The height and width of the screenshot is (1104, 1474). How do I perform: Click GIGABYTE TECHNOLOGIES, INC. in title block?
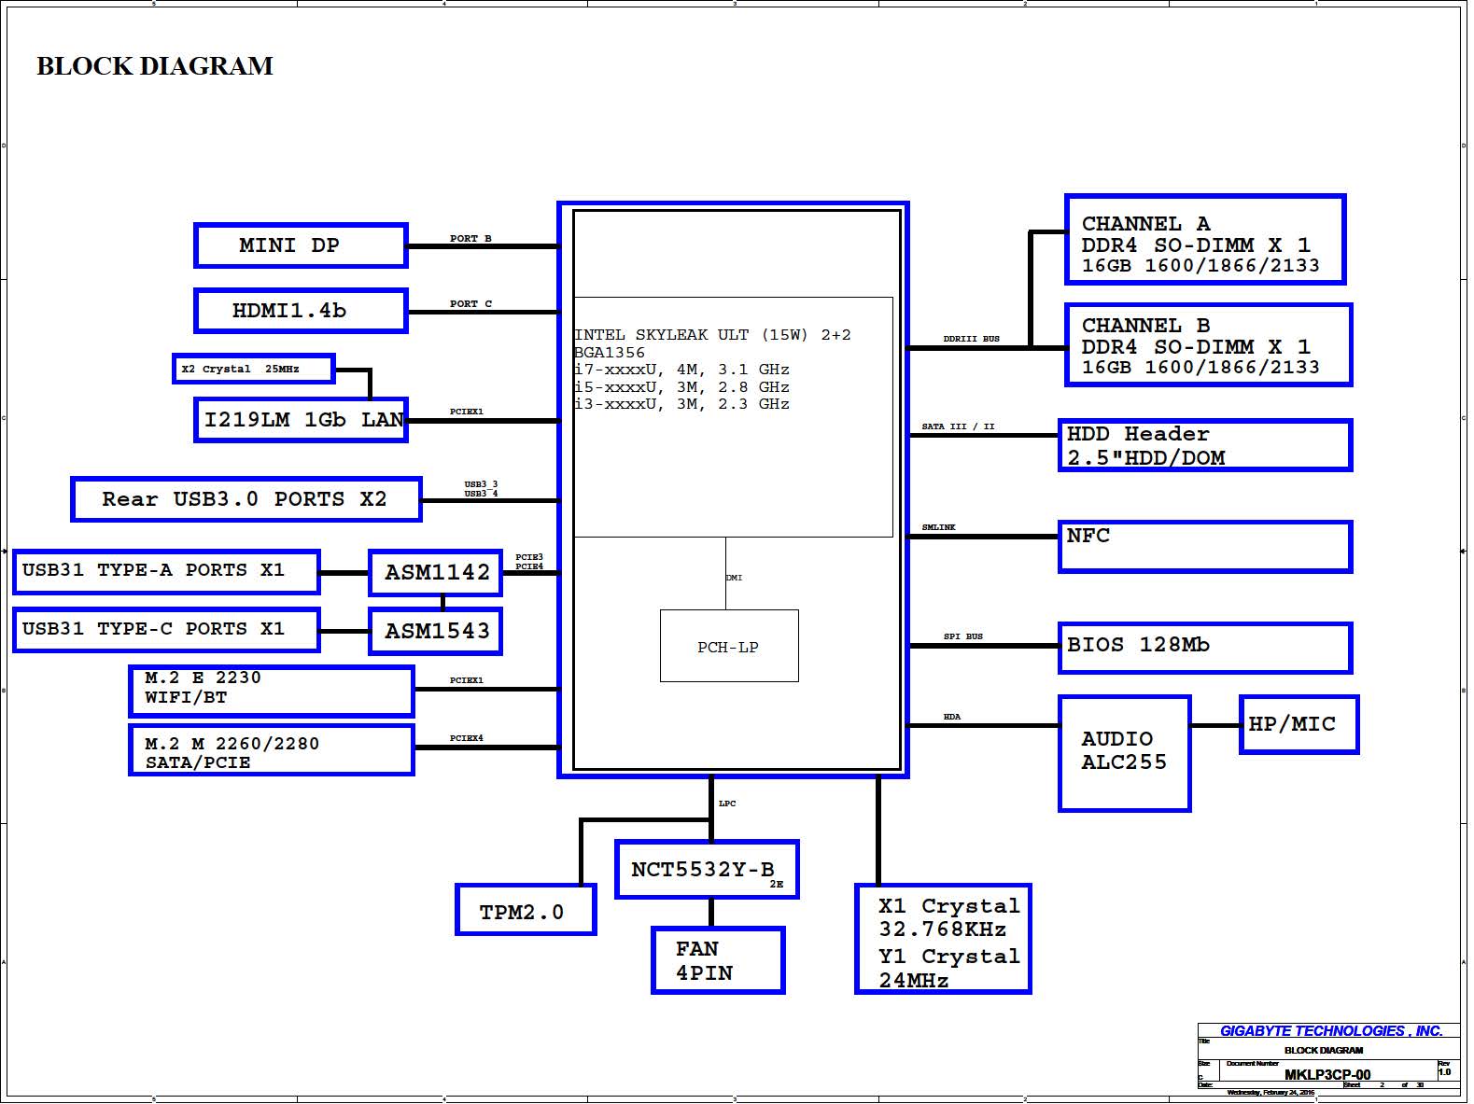pyautogui.click(x=1331, y=1031)
